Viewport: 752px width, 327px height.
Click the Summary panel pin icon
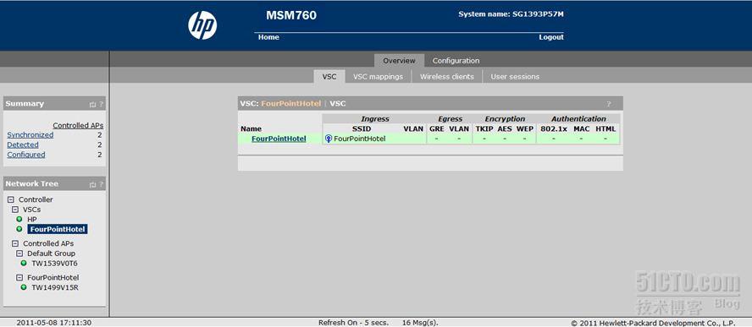pos(92,105)
